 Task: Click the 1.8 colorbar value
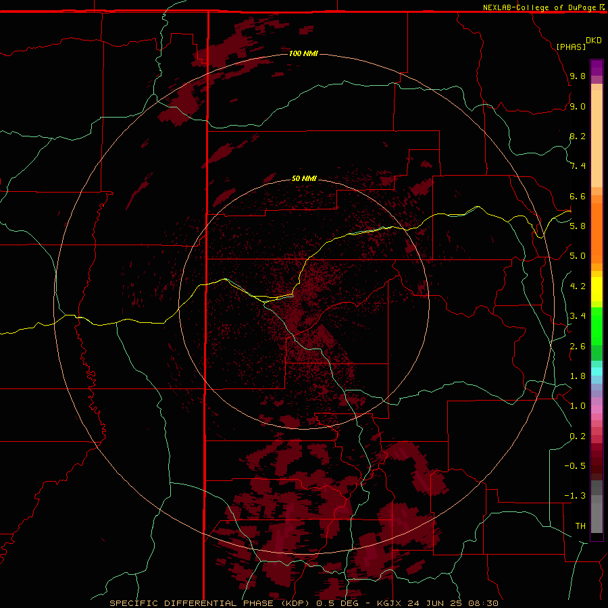coord(578,376)
